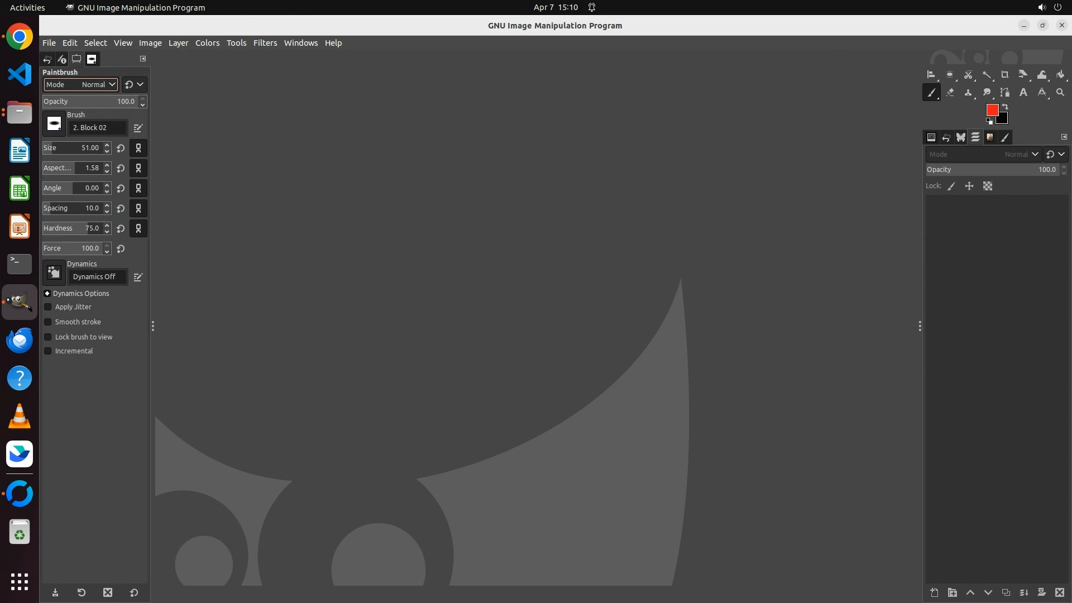Screen dimensions: 1072x603
Task: Expand the Dynamics Options section
Action: click(47, 294)
